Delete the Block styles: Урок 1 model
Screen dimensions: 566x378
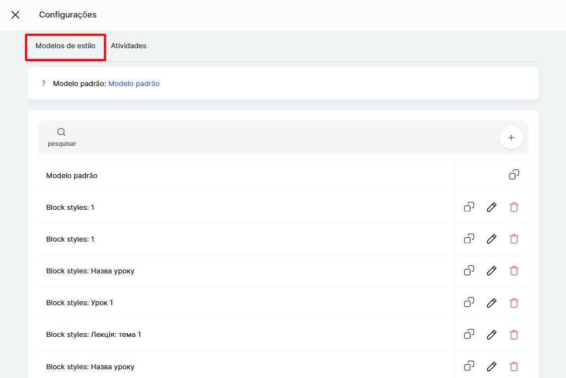(514, 302)
